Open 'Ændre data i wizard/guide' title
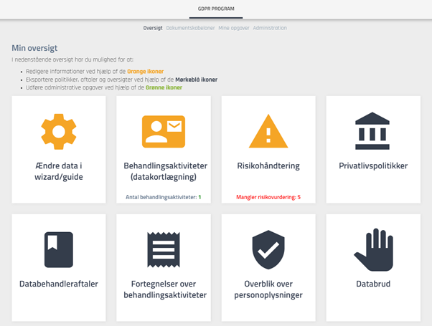Image resolution: width=432 pixels, height=326 pixels. point(59,171)
